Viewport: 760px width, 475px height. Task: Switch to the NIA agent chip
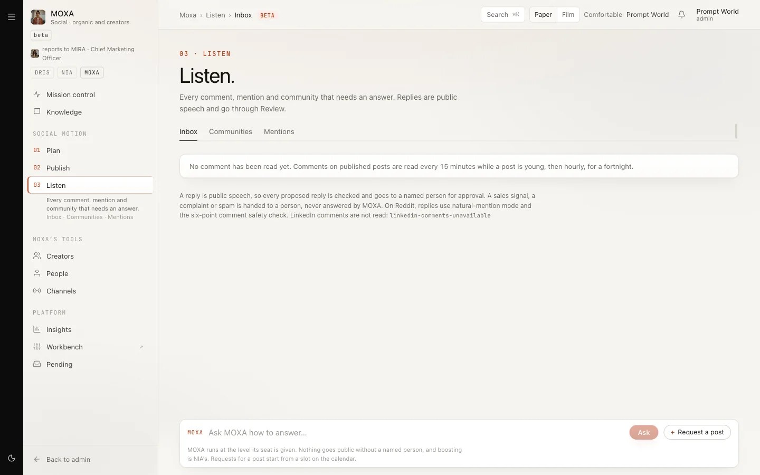(x=67, y=72)
